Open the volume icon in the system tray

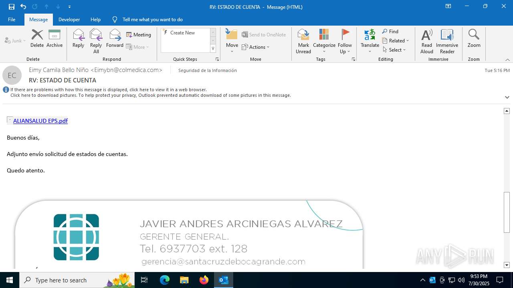point(461,280)
